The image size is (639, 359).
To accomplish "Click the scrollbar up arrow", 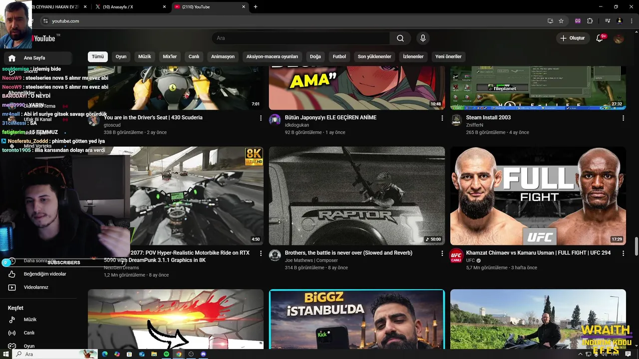I will (x=636, y=32).
